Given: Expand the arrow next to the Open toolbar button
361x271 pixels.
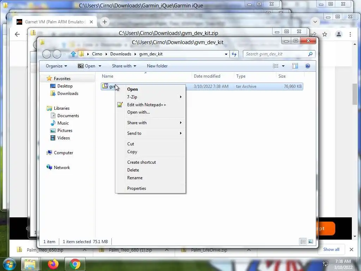Looking at the screenshot, I should 100,66.
